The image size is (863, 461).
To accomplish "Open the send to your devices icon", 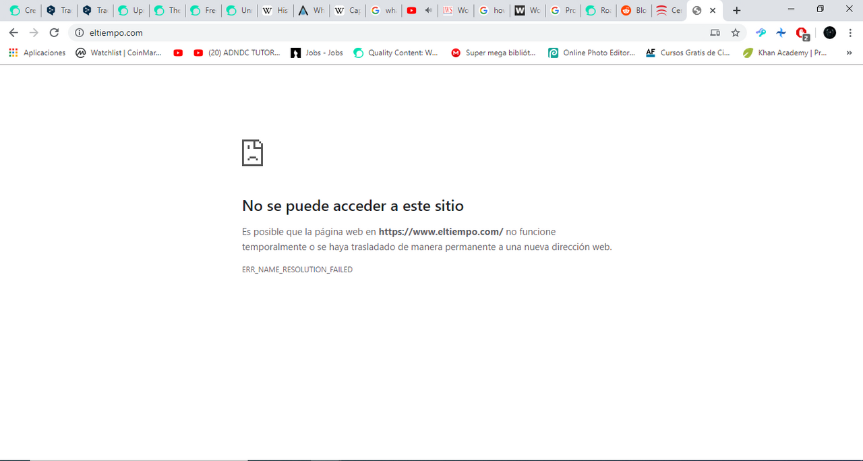I will [x=715, y=32].
